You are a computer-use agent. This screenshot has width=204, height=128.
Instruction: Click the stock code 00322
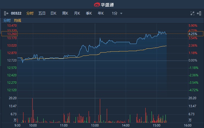click(x=17, y=13)
